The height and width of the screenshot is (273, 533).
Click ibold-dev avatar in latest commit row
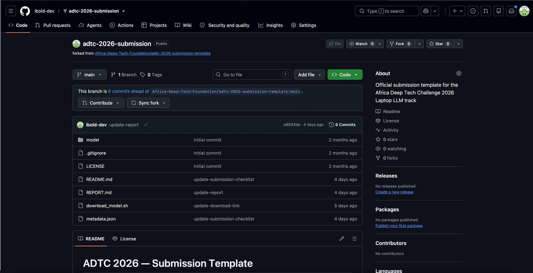click(x=80, y=125)
